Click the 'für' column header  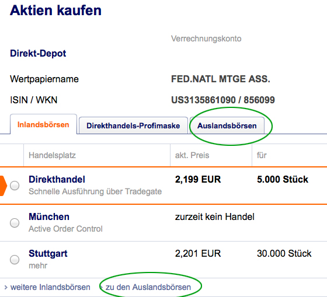click(262, 155)
